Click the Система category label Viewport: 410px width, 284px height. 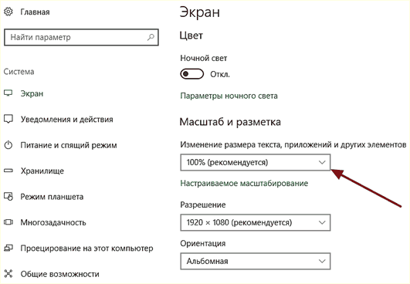[19, 71]
